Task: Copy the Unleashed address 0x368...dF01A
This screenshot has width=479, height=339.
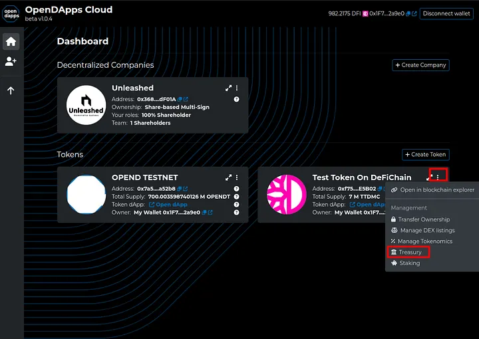Action: (x=180, y=99)
